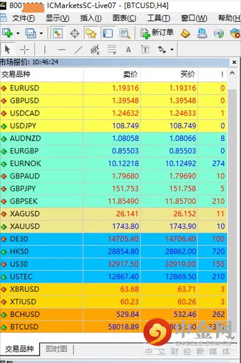
Task: Toggle the Market Watch window icon
Action: [x=57, y=34]
